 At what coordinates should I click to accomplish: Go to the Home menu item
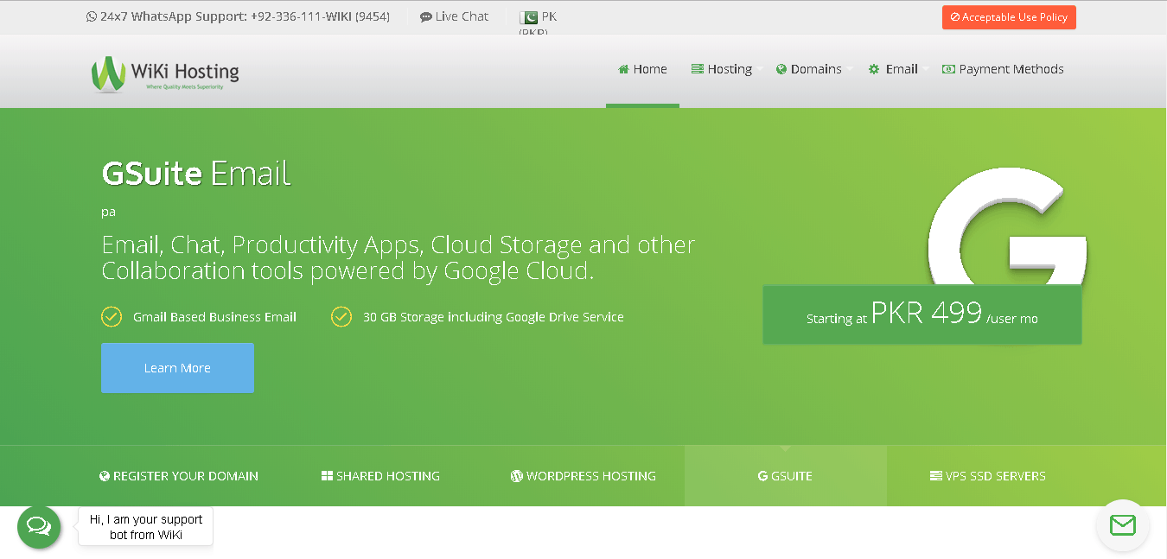click(642, 69)
